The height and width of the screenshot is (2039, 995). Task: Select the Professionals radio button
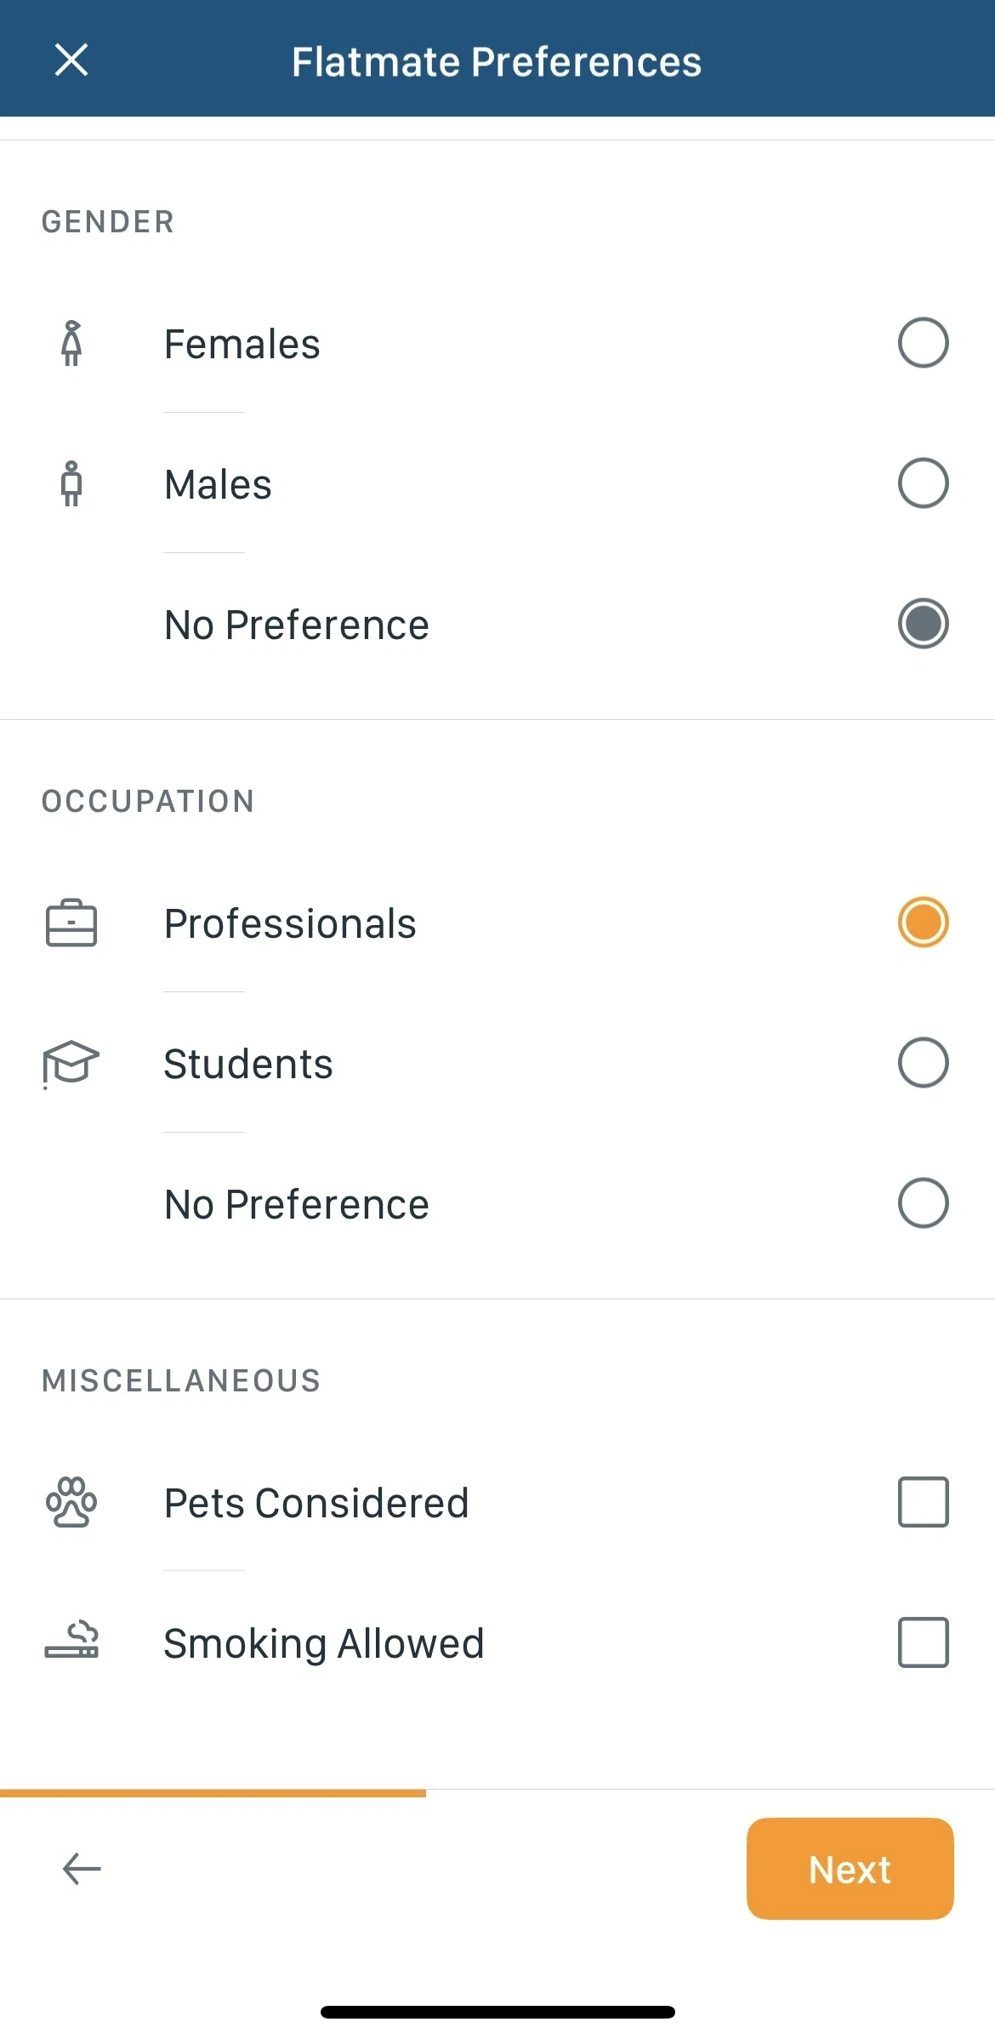(923, 922)
